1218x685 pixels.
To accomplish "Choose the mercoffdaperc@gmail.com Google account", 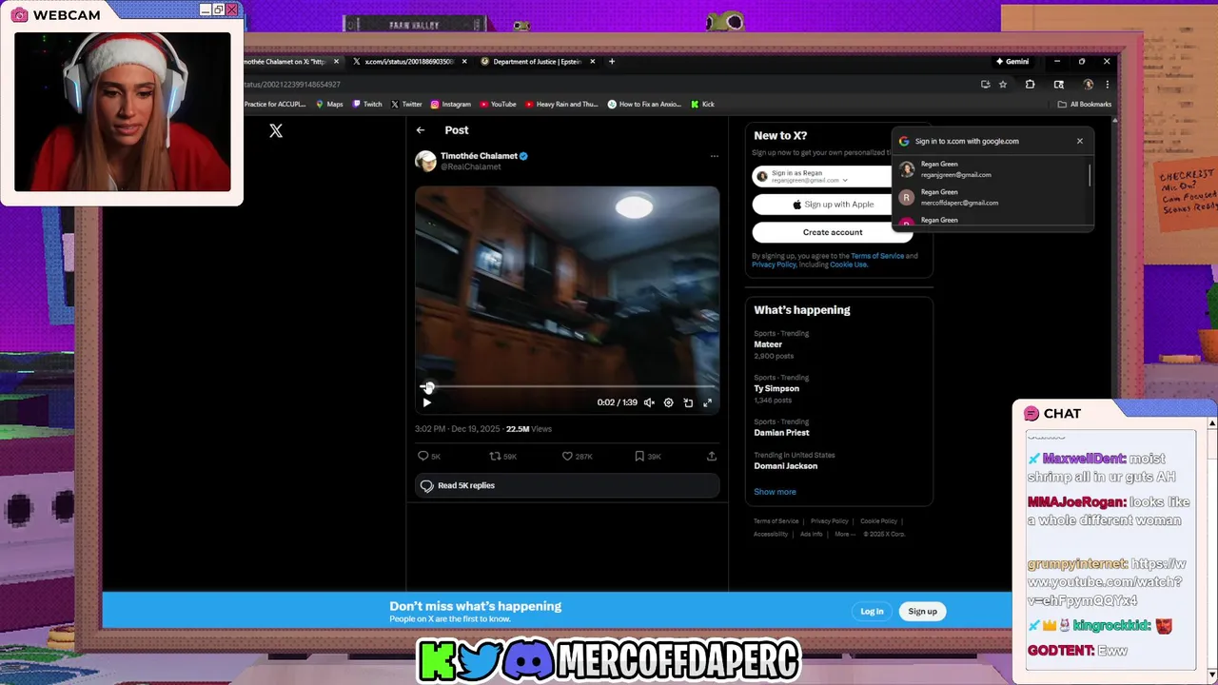I will tap(990, 197).
